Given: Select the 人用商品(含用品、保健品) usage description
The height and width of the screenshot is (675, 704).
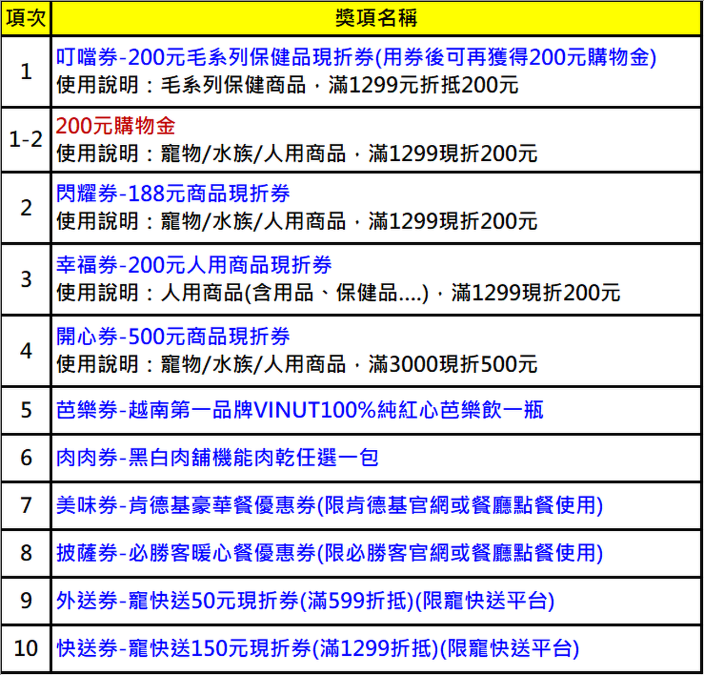Looking at the screenshot, I should coord(338,293).
